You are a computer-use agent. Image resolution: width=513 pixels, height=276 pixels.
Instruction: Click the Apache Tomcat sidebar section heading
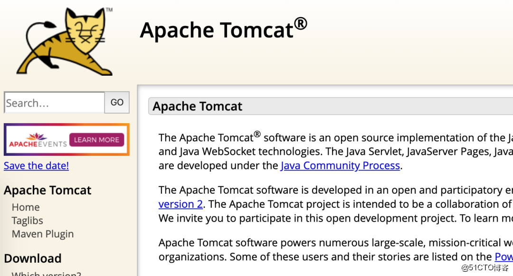[47, 190]
